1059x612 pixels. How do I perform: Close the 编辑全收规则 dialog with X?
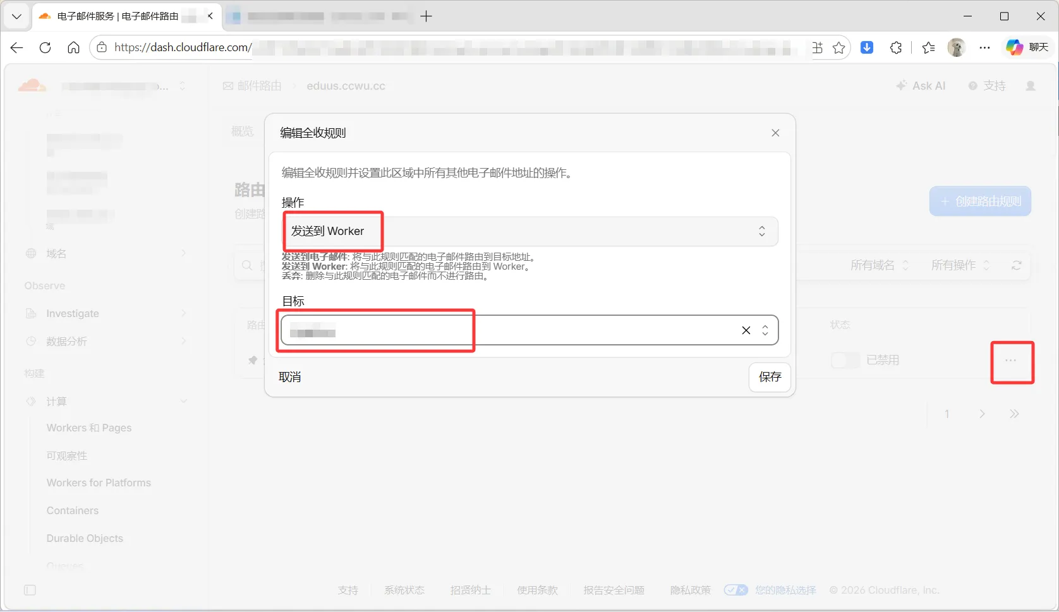(775, 133)
